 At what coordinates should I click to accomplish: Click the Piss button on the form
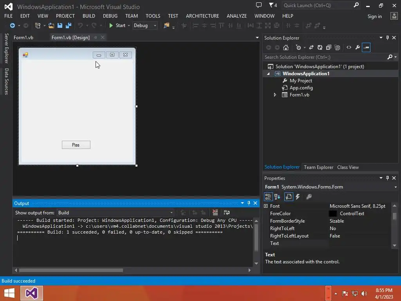click(76, 145)
